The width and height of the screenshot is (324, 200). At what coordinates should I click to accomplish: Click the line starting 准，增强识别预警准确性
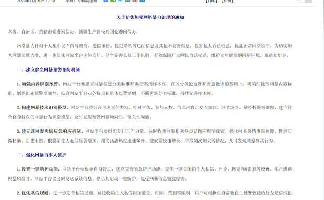[111, 93]
